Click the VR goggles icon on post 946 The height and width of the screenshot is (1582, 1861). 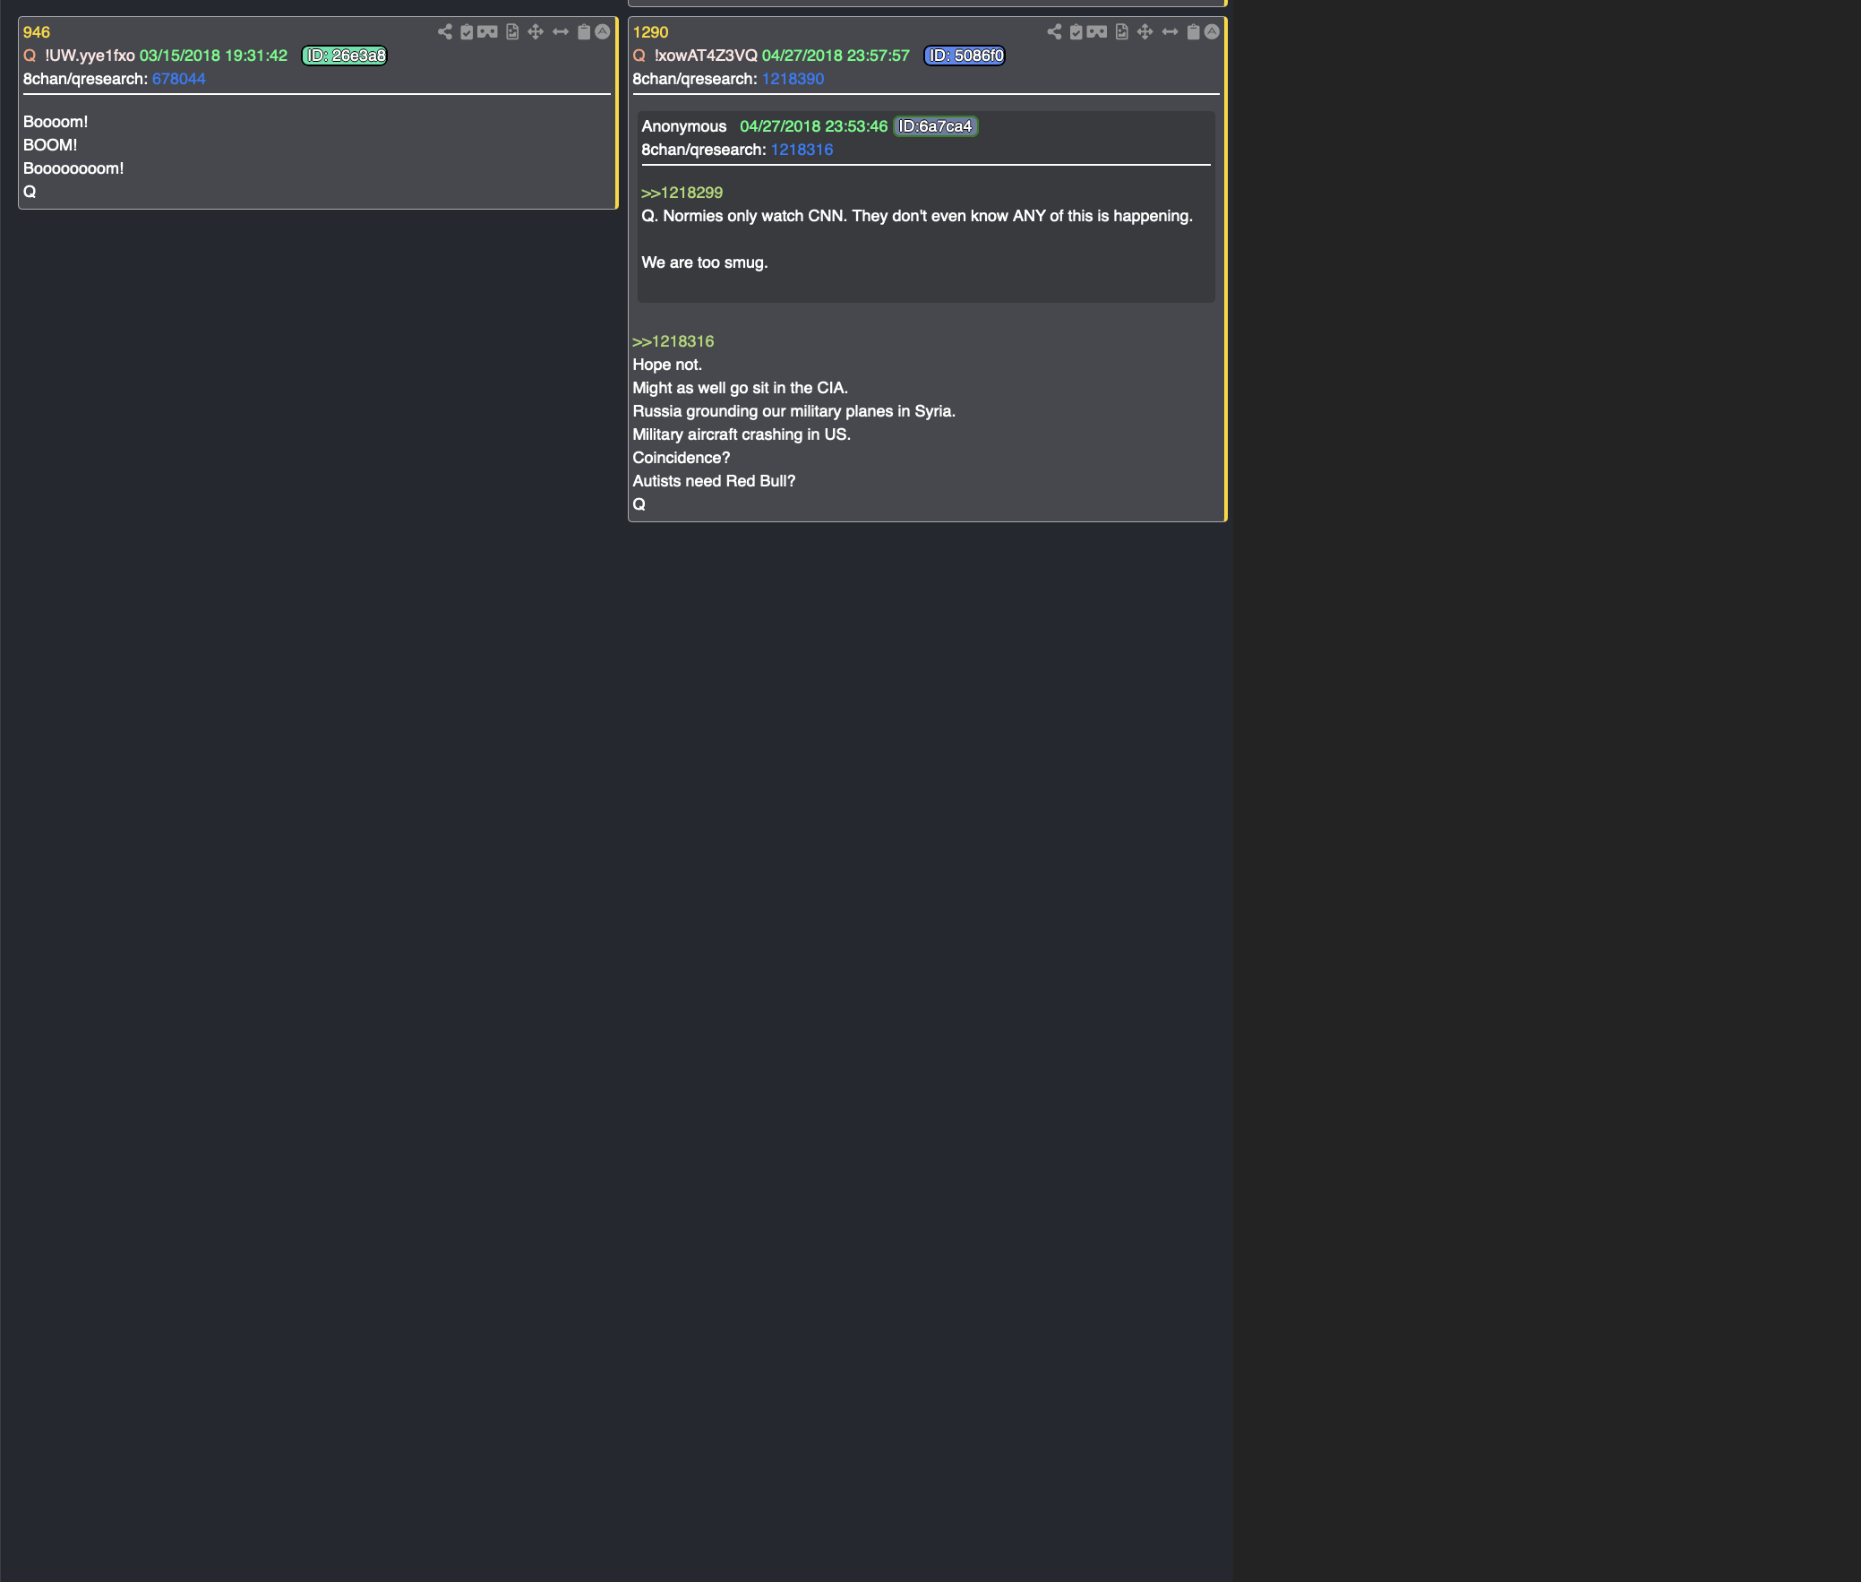point(487,32)
